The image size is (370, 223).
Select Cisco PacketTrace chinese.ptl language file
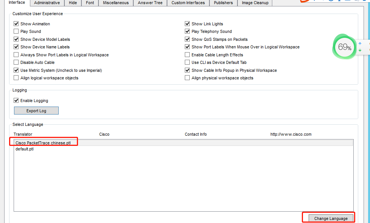(184, 143)
